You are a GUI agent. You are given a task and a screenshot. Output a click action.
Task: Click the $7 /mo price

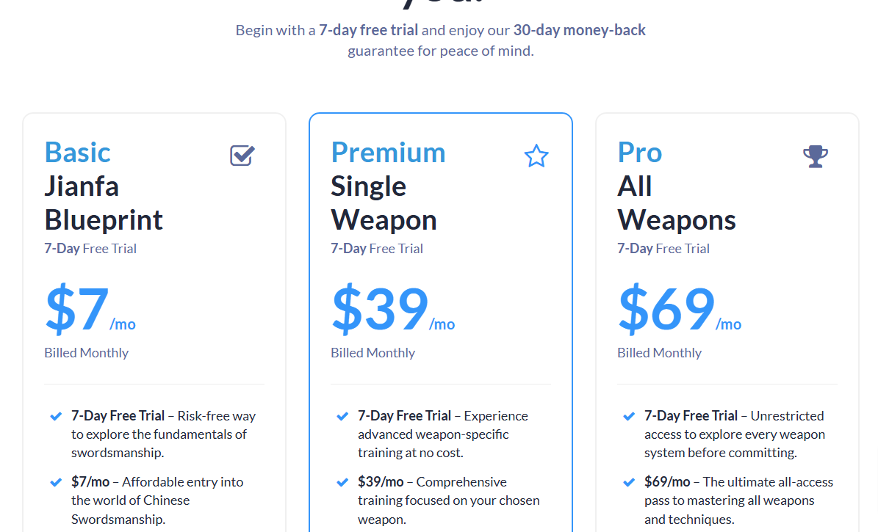pyautogui.click(x=90, y=309)
